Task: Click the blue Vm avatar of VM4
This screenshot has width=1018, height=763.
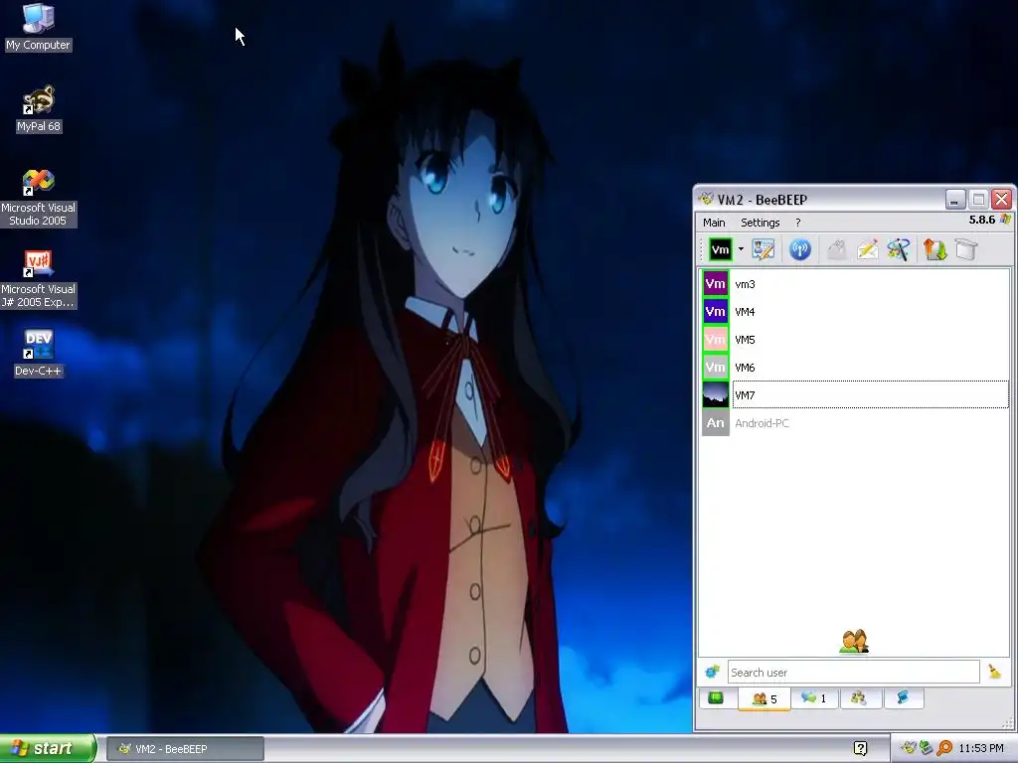Action: 716,311
